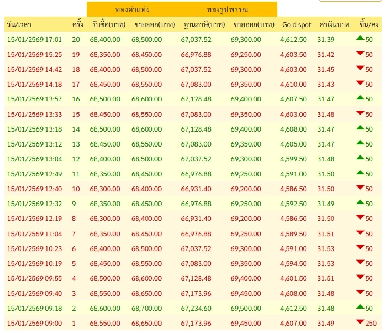This screenshot has height=333, width=390.
Task: Click the green up arrow in the 13:57 row
Action: pos(360,98)
